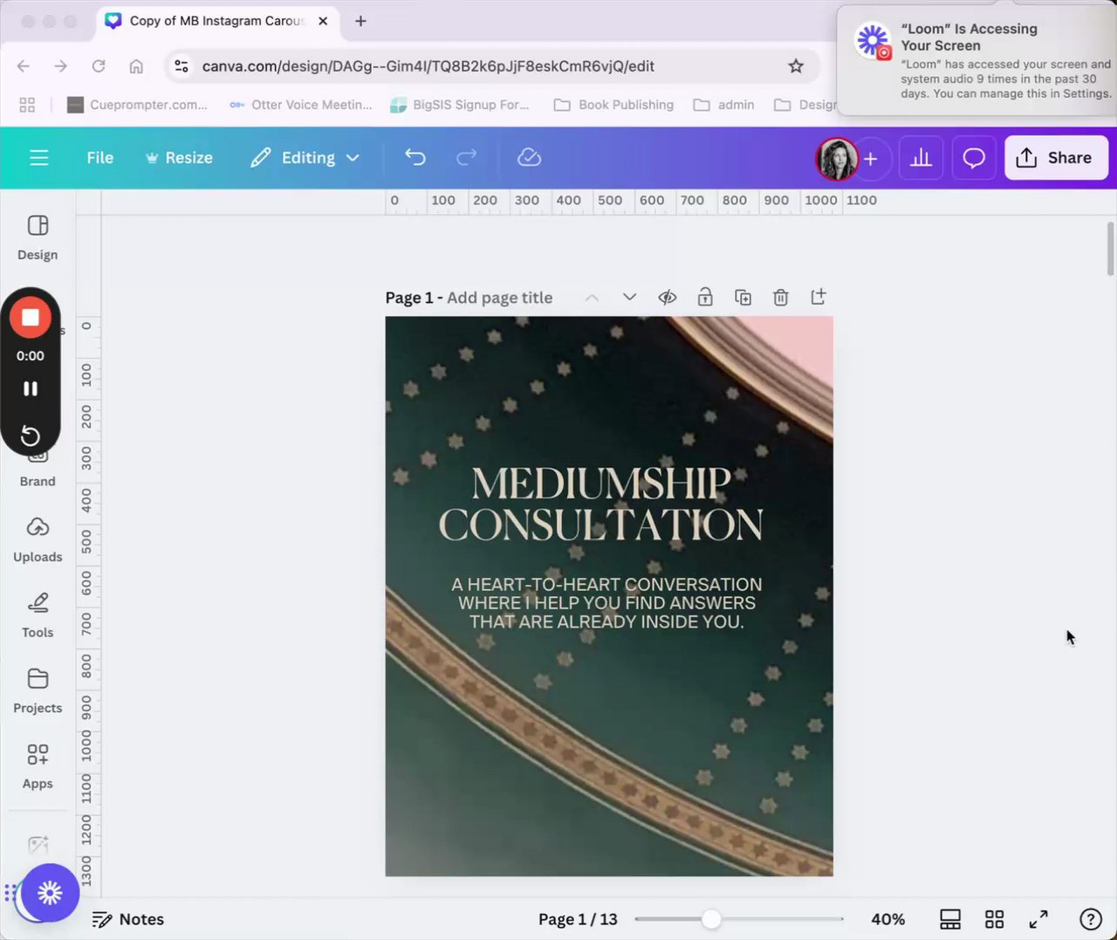Open the Canva main menu hamburger icon

pos(39,158)
